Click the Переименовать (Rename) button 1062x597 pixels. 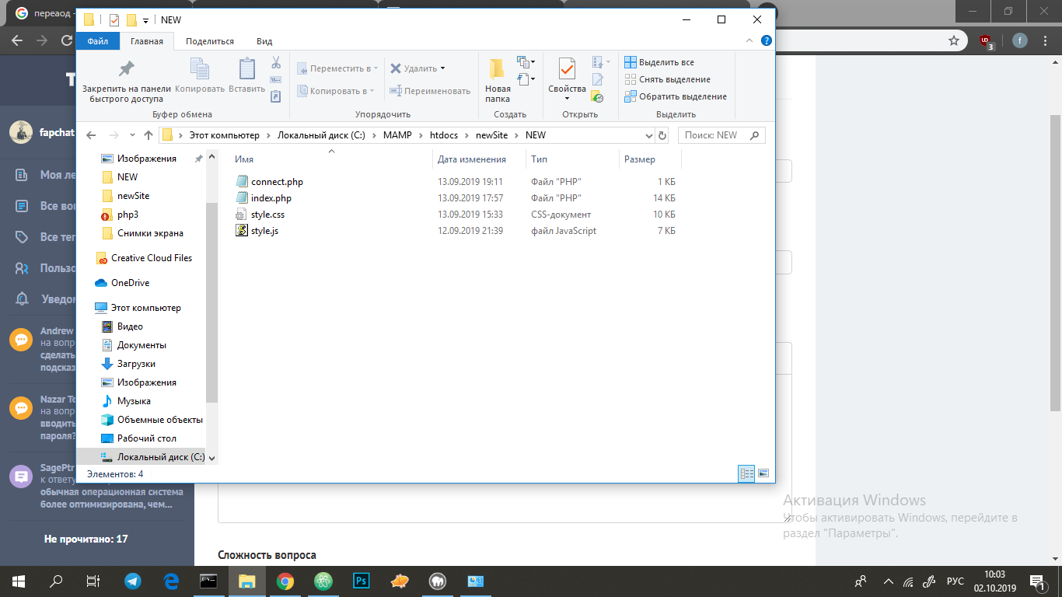pyautogui.click(x=430, y=91)
